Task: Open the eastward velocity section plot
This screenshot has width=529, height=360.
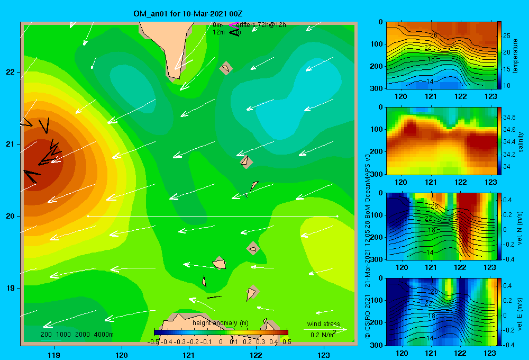Action: [x=441, y=312]
